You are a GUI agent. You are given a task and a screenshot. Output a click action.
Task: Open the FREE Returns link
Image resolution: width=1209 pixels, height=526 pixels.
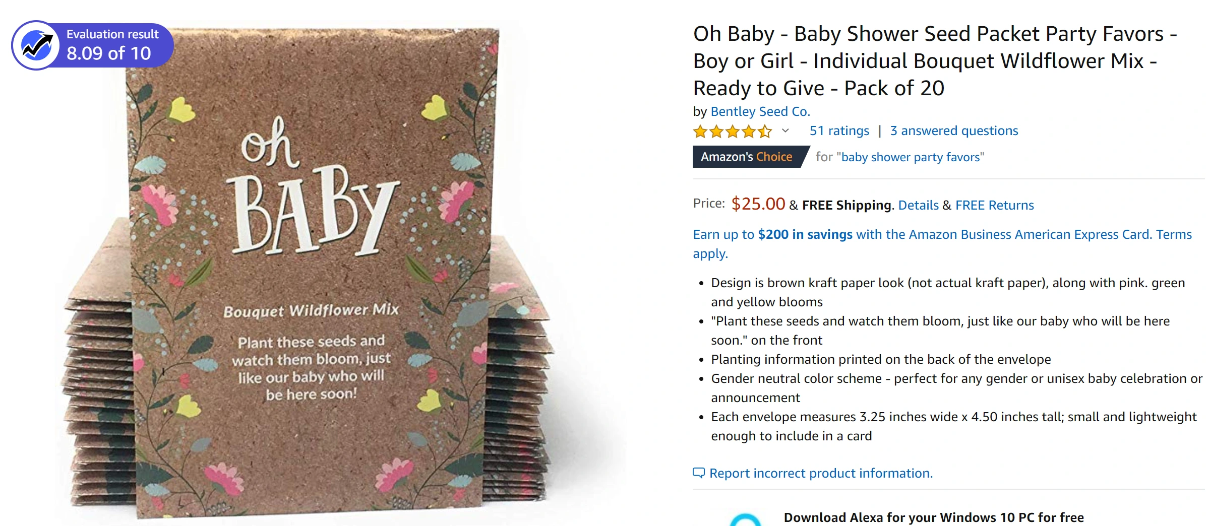(x=994, y=205)
